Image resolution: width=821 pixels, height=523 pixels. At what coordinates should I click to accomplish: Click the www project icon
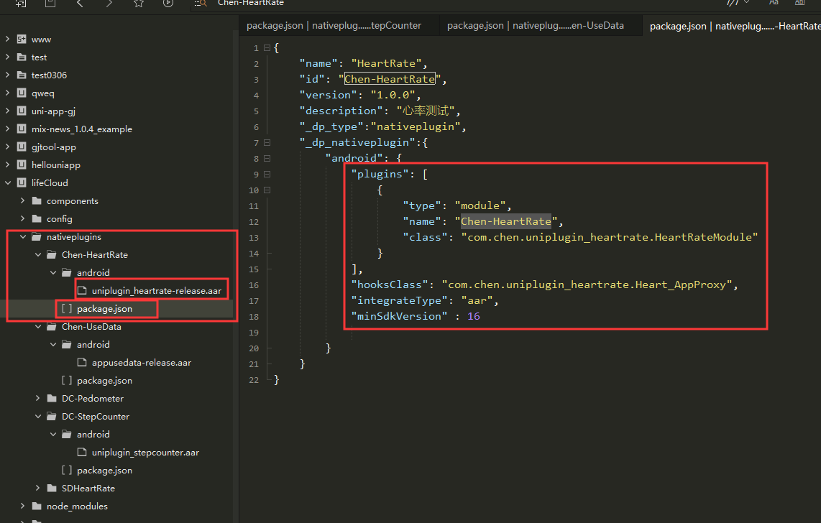[22, 40]
